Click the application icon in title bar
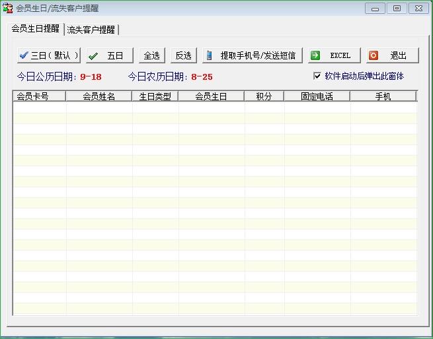This screenshot has height=339, width=433. [8, 9]
